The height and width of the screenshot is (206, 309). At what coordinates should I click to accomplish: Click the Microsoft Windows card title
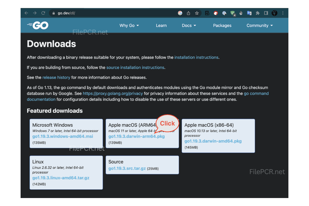click(x=53, y=125)
